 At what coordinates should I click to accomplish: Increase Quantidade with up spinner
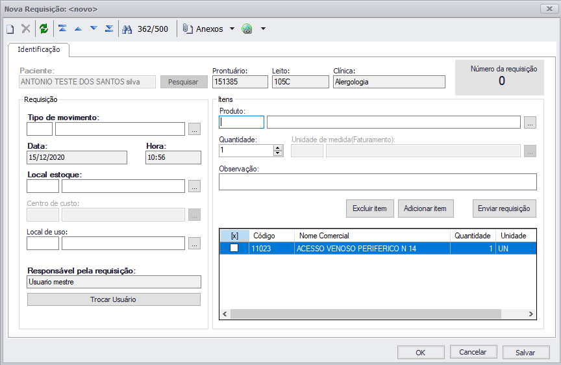(x=278, y=148)
